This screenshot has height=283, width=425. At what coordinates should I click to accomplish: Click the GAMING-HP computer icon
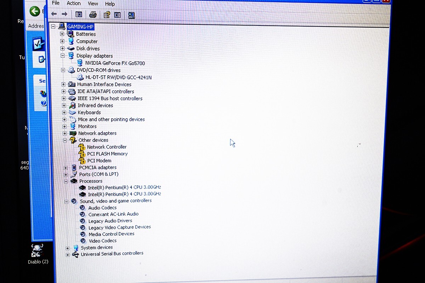[62, 27]
